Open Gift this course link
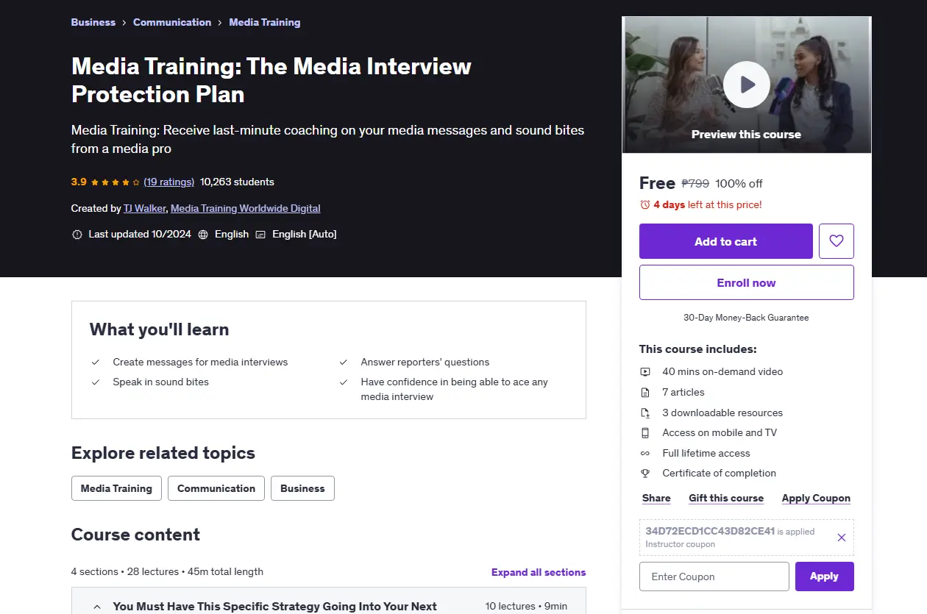 [x=726, y=498]
